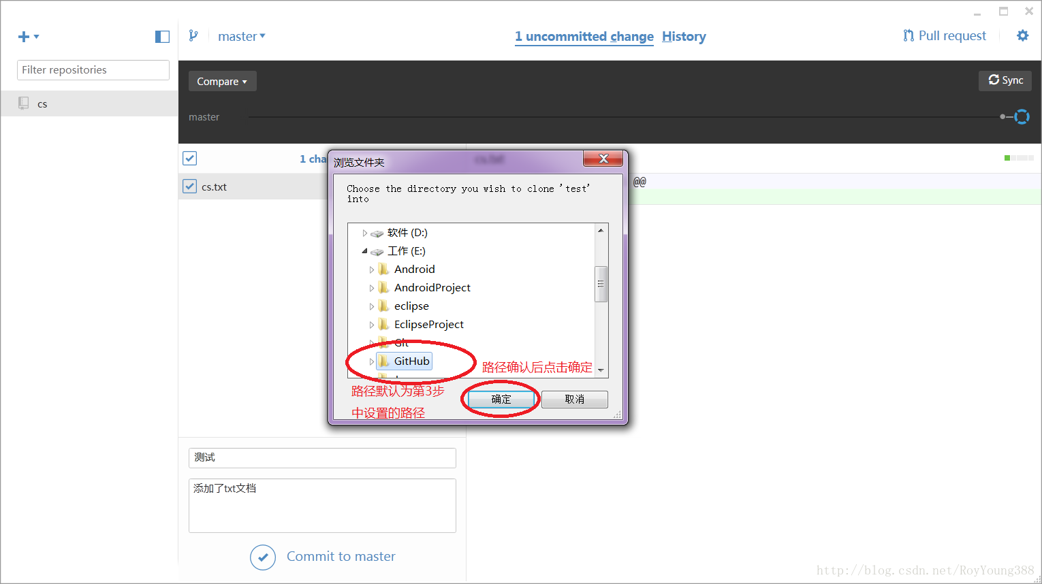
Task: Click the eclipse folder icon
Action: pyautogui.click(x=384, y=306)
